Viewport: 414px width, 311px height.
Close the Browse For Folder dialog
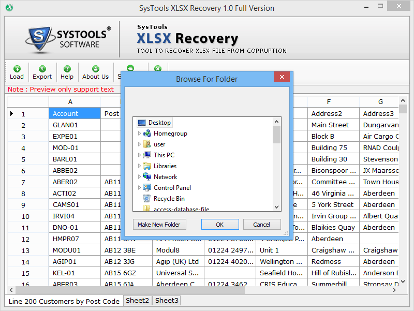tap(282, 77)
